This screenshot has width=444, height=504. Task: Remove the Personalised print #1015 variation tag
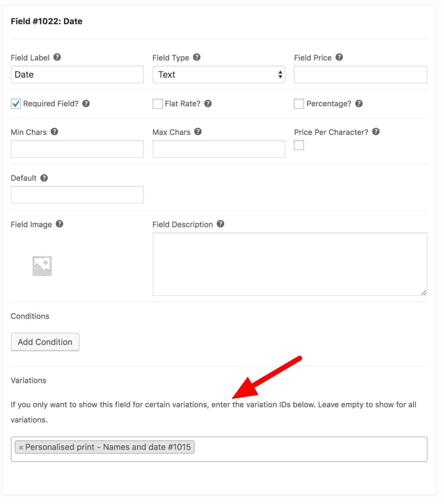click(21, 447)
